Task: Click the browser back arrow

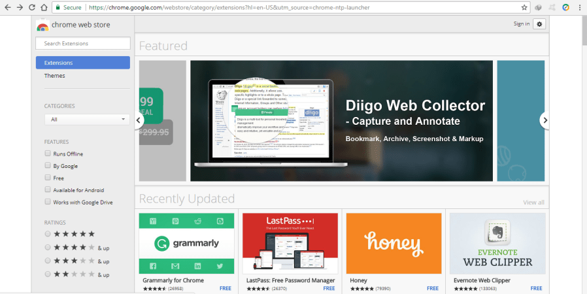Action: [x=7, y=7]
